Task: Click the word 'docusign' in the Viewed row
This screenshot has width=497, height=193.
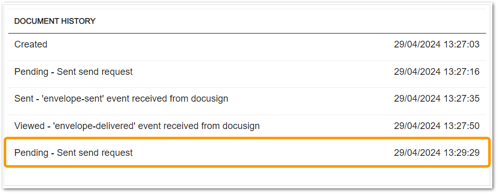Action: (x=241, y=126)
